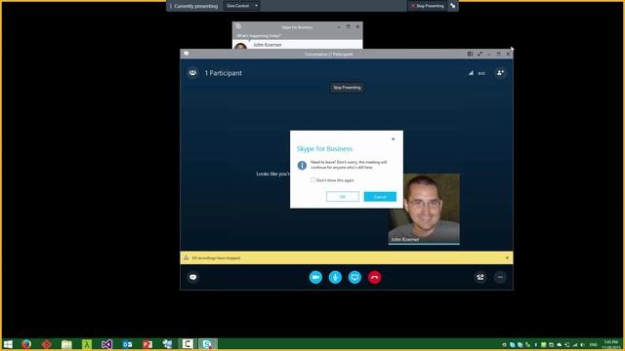
Task: Close the Skype for Business dialog
Action: [x=393, y=138]
